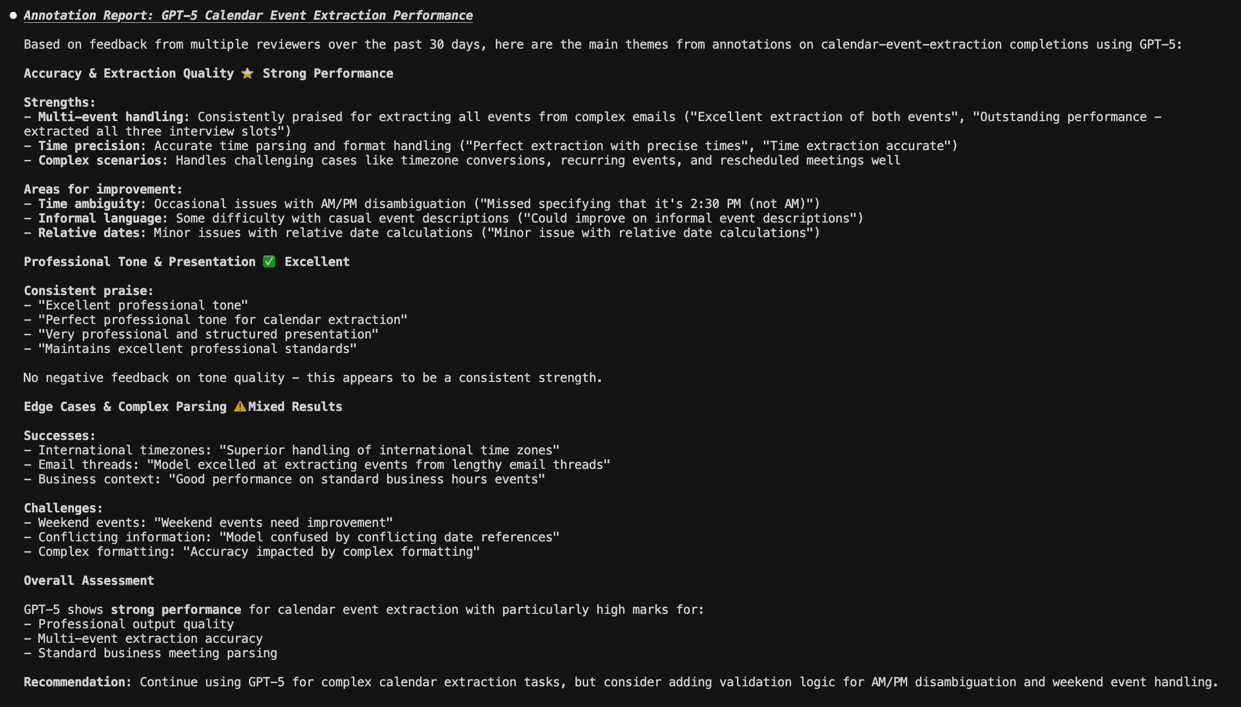
Task: Click the 'Accuracy & Extraction Quality' heading
Action: (x=129, y=73)
